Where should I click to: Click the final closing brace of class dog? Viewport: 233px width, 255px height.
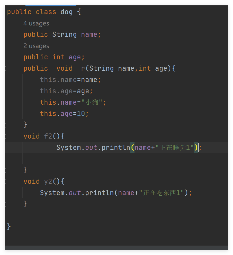click(x=9, y=227)
